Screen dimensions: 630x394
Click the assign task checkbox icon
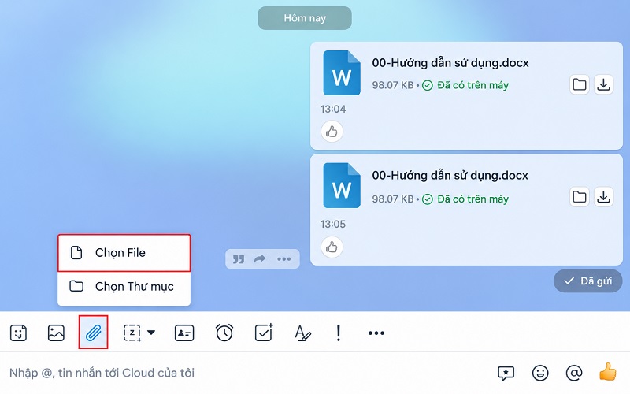[264, 333]
